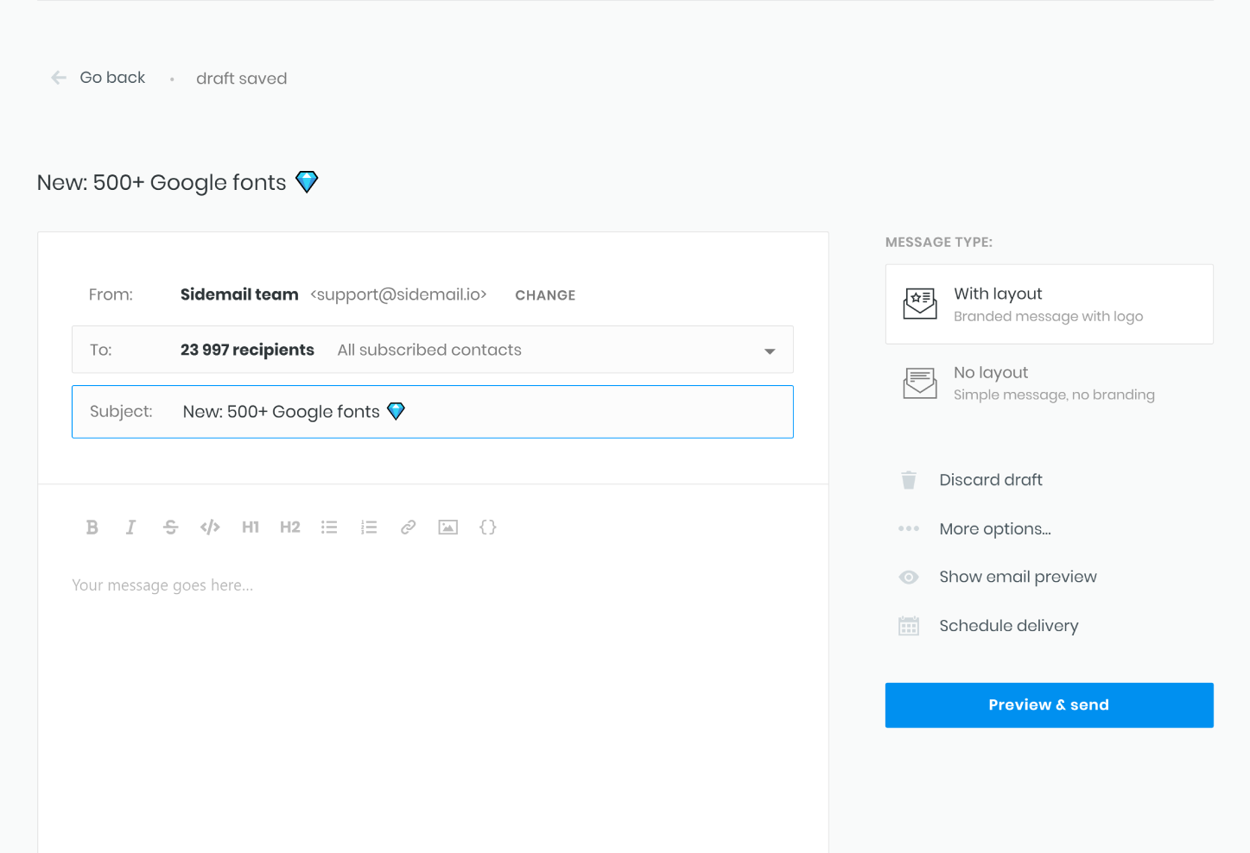Click the Go back arrow icon

(59, 78)
